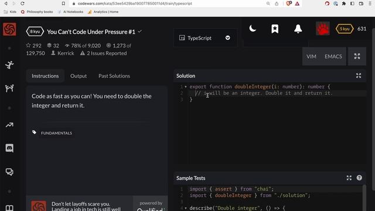
Task: Click the 5 kyu rank badge
Action: 345,29
